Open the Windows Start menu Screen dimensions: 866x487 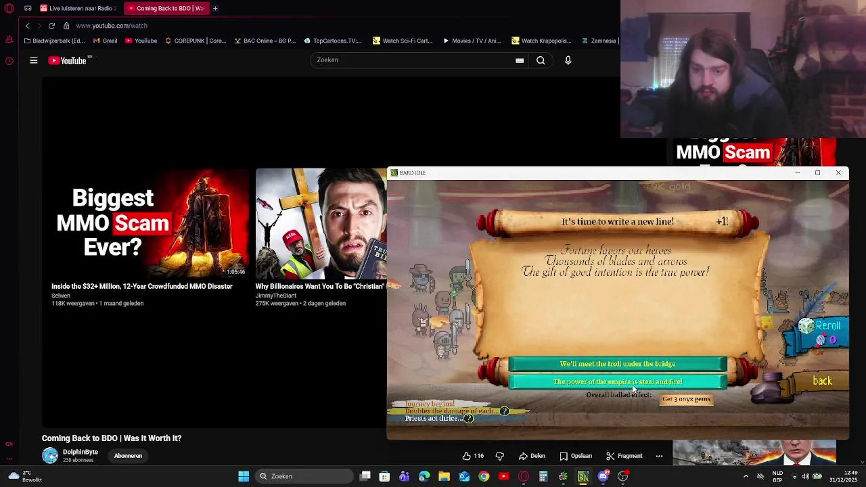click(x=244, y=476)
